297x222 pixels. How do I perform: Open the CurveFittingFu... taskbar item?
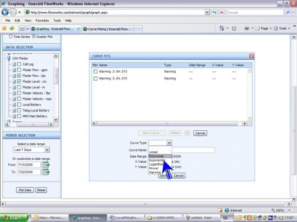[125, 218]
